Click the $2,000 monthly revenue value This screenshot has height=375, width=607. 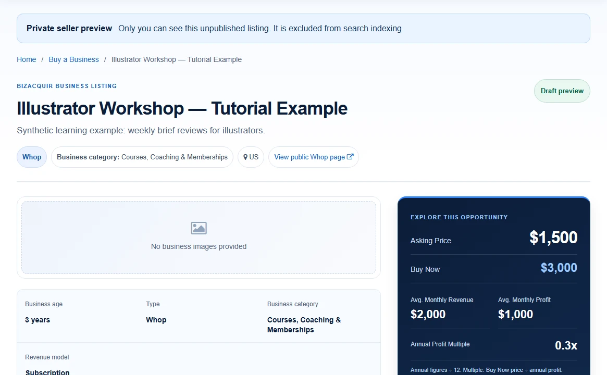click(x=428, y=314)
